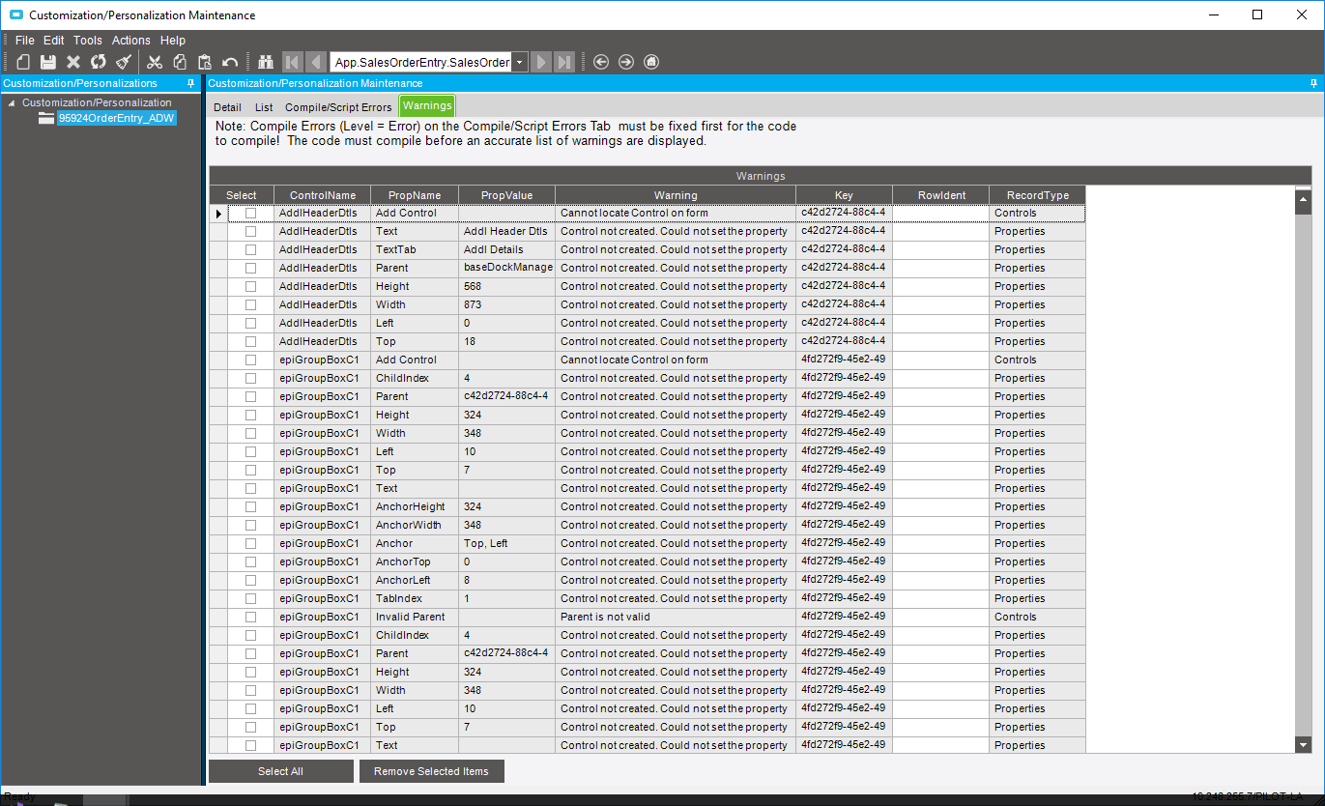Click the record ID combo text field
1325x806 pixels.
pos(421,62)
